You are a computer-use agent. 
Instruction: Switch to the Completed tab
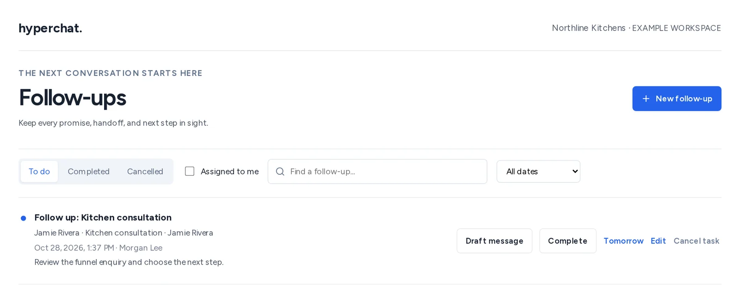88,172
